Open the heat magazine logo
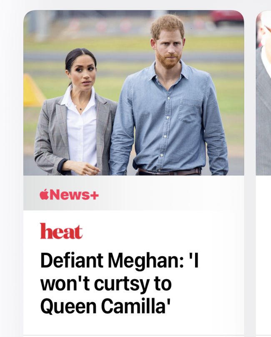 coord(61,231)
